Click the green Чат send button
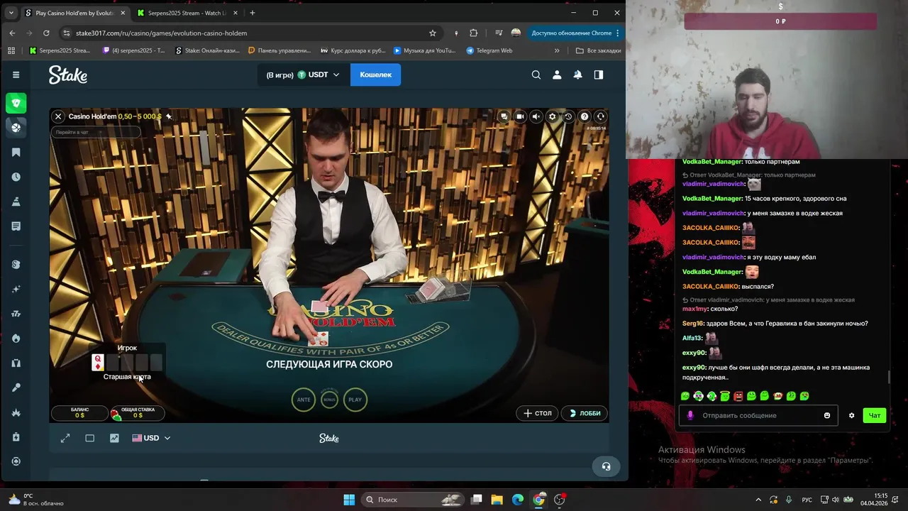The width and height of the screenshot is (908, 511). [x=875, y=415]
